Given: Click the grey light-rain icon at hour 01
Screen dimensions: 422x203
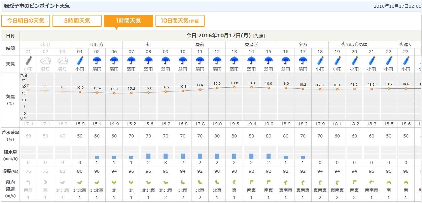Looking at the screenshot, I should [x=28, y=60].
